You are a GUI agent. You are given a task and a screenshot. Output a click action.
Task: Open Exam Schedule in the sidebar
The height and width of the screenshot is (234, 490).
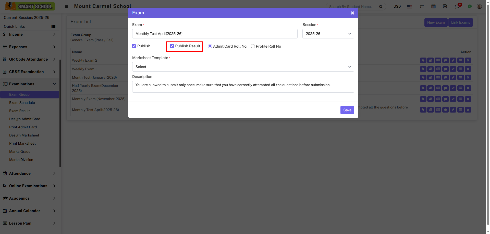point(22,103)
